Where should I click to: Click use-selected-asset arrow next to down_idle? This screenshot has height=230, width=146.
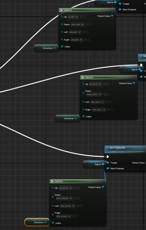[x=87, y=24]
